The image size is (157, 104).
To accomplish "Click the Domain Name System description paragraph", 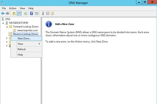I will point(97,34).
